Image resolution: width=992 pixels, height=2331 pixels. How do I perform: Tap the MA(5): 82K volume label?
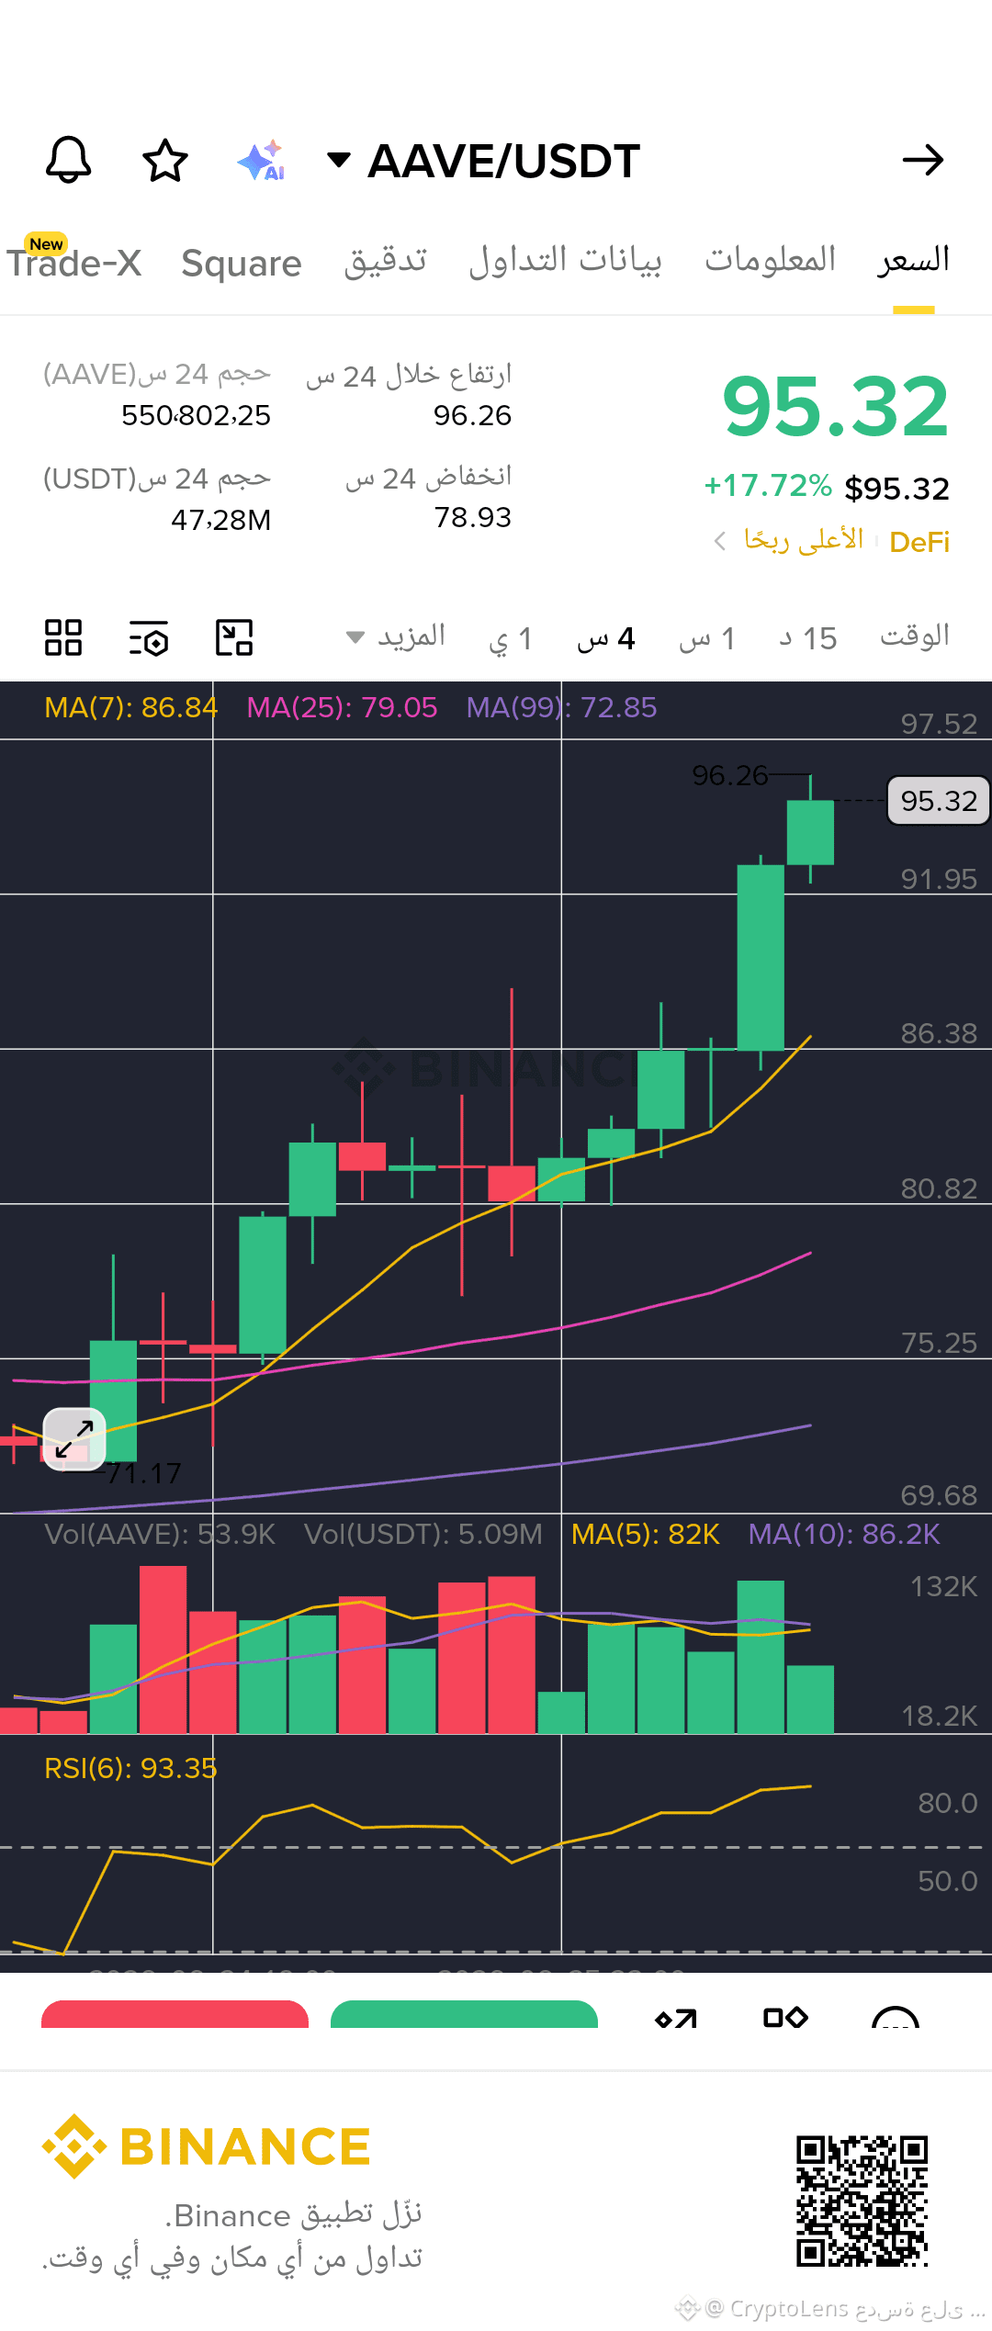point(645,1534)
